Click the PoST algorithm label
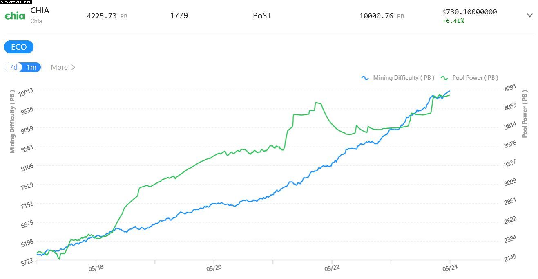538x279 pixels. point(262,16)
